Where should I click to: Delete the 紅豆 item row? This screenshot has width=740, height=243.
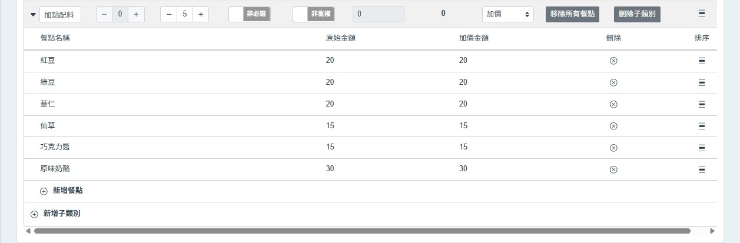(x=613, y=61)
